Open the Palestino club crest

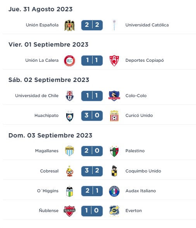(x=114, y=151)
